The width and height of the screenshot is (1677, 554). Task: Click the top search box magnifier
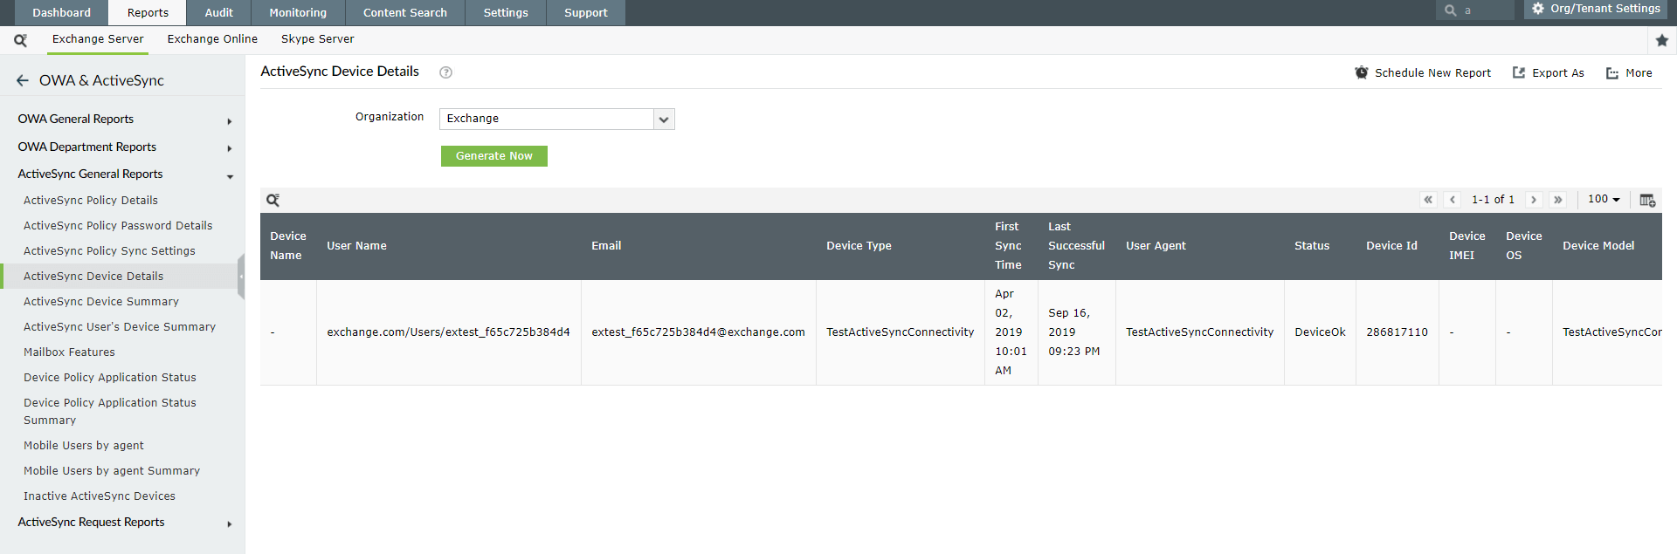click(1450, 10)
